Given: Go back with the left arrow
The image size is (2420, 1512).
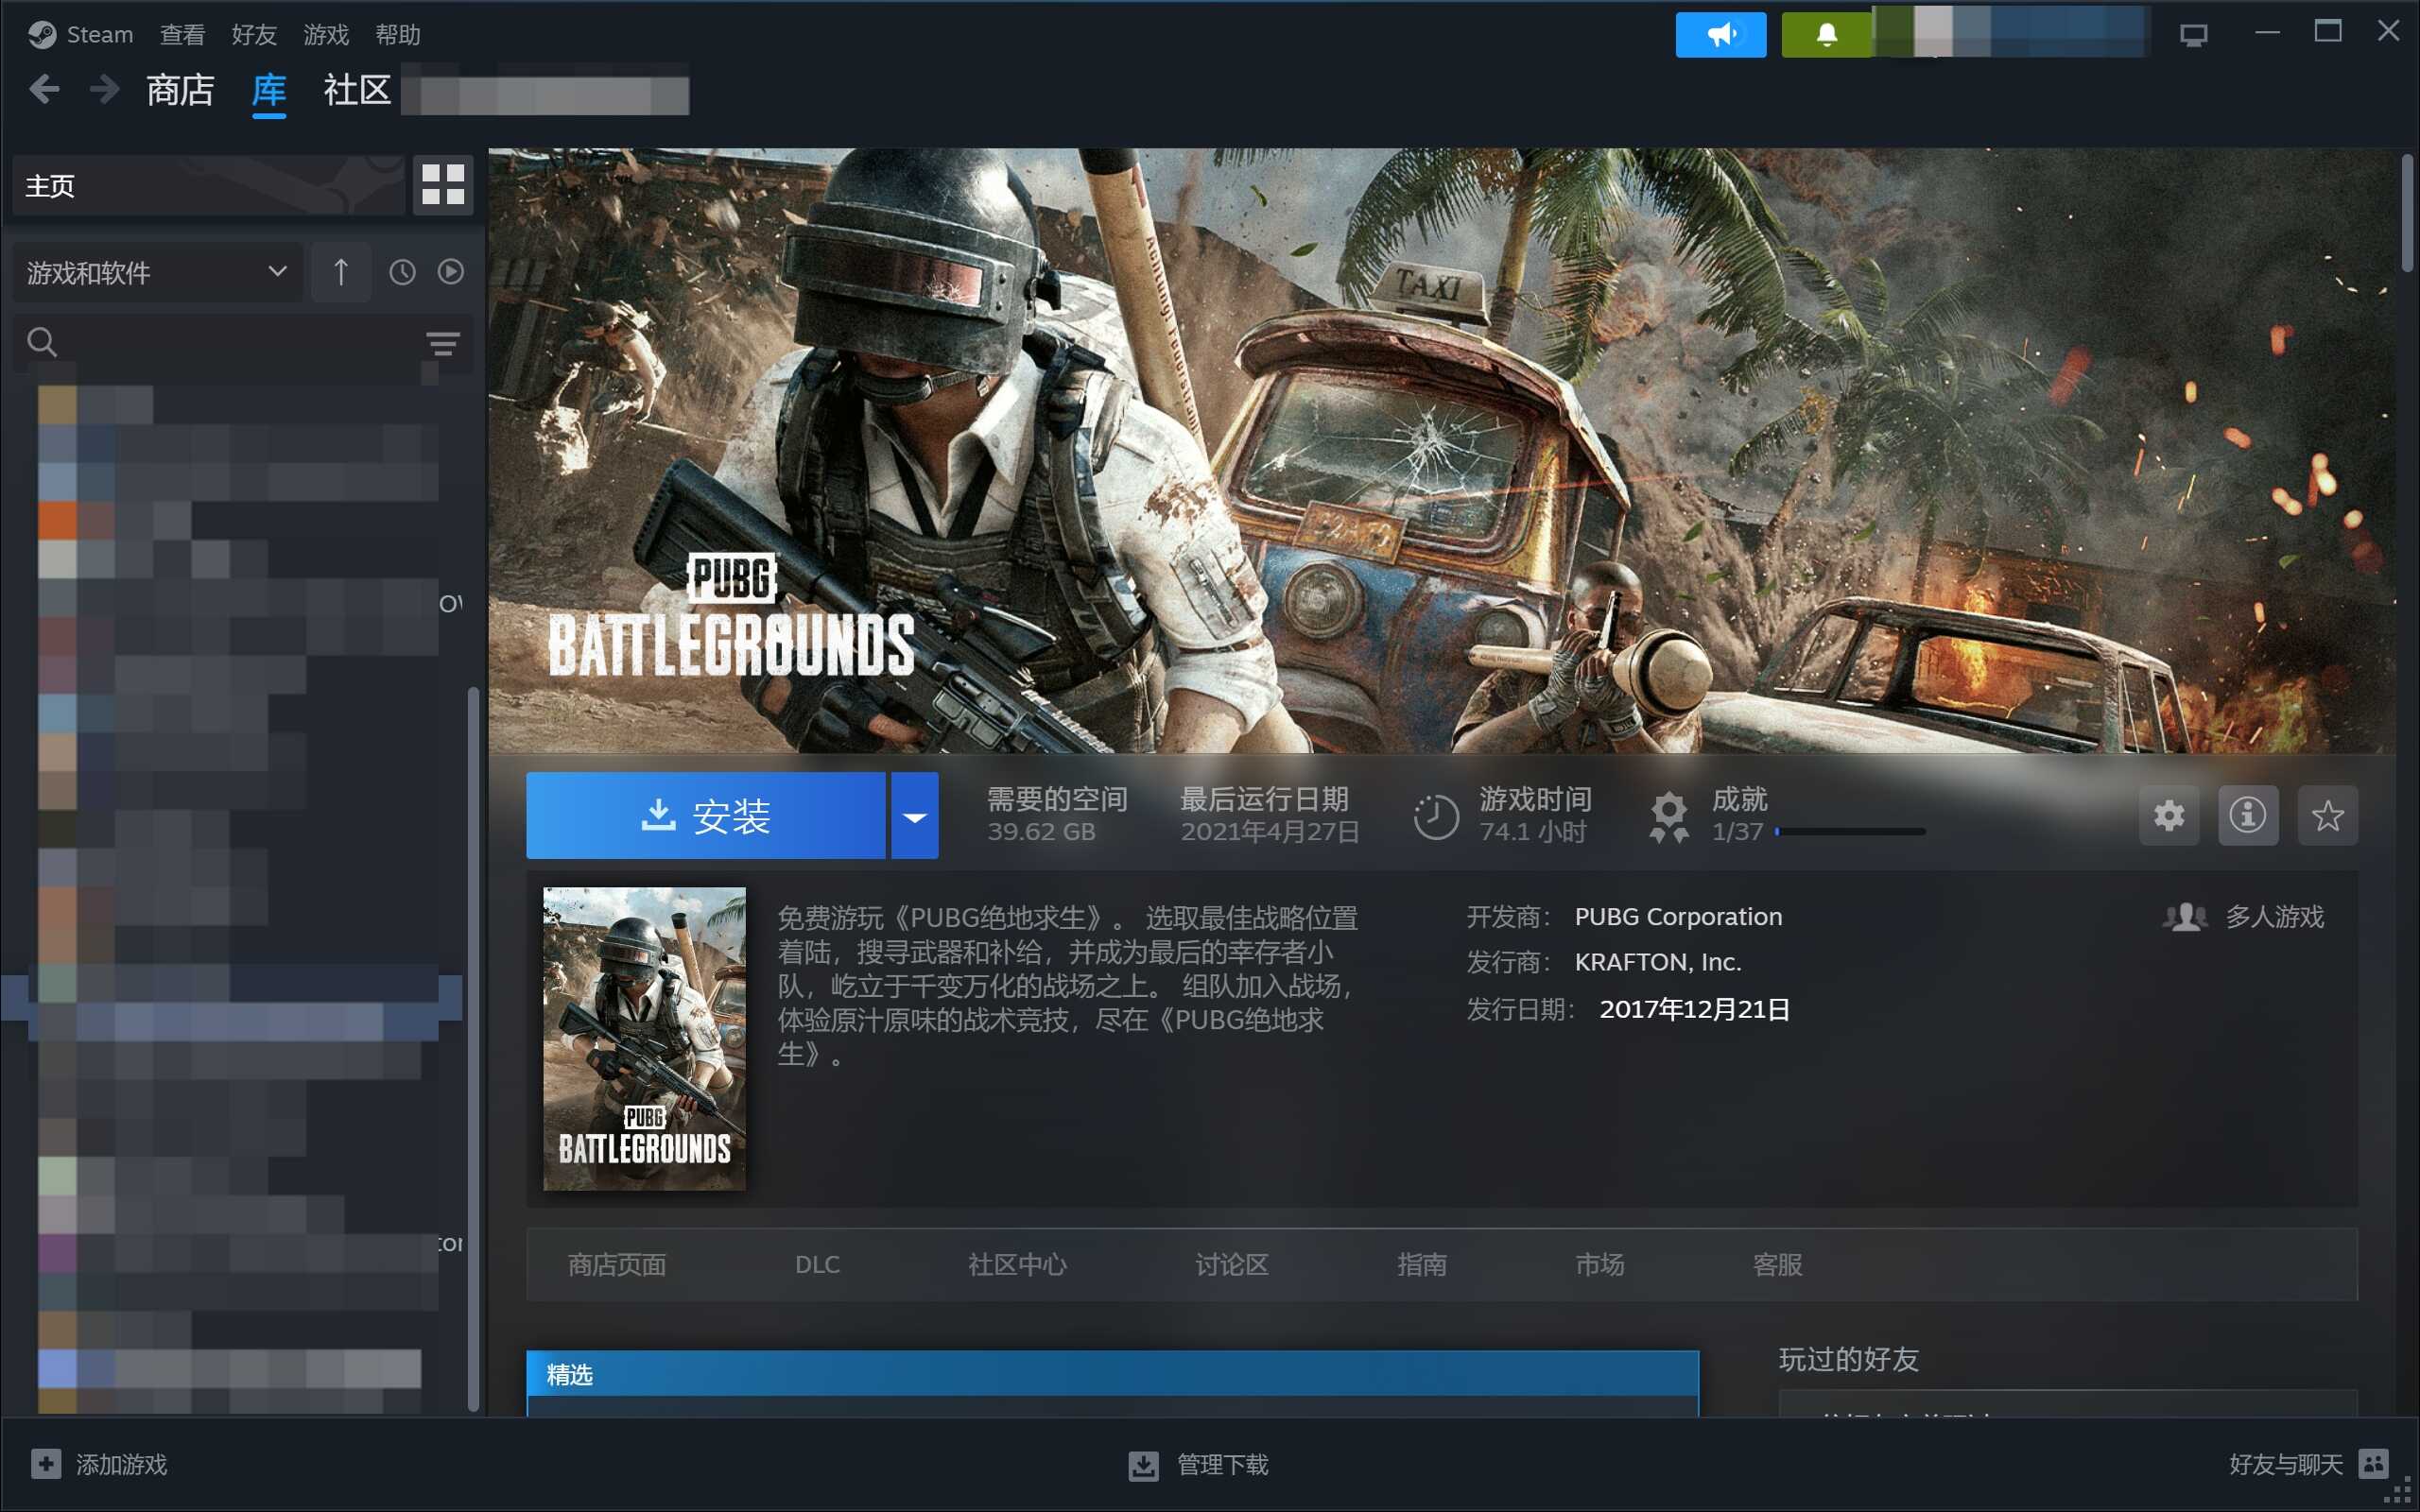Looking at the screenshot, I should pos(44,90).
